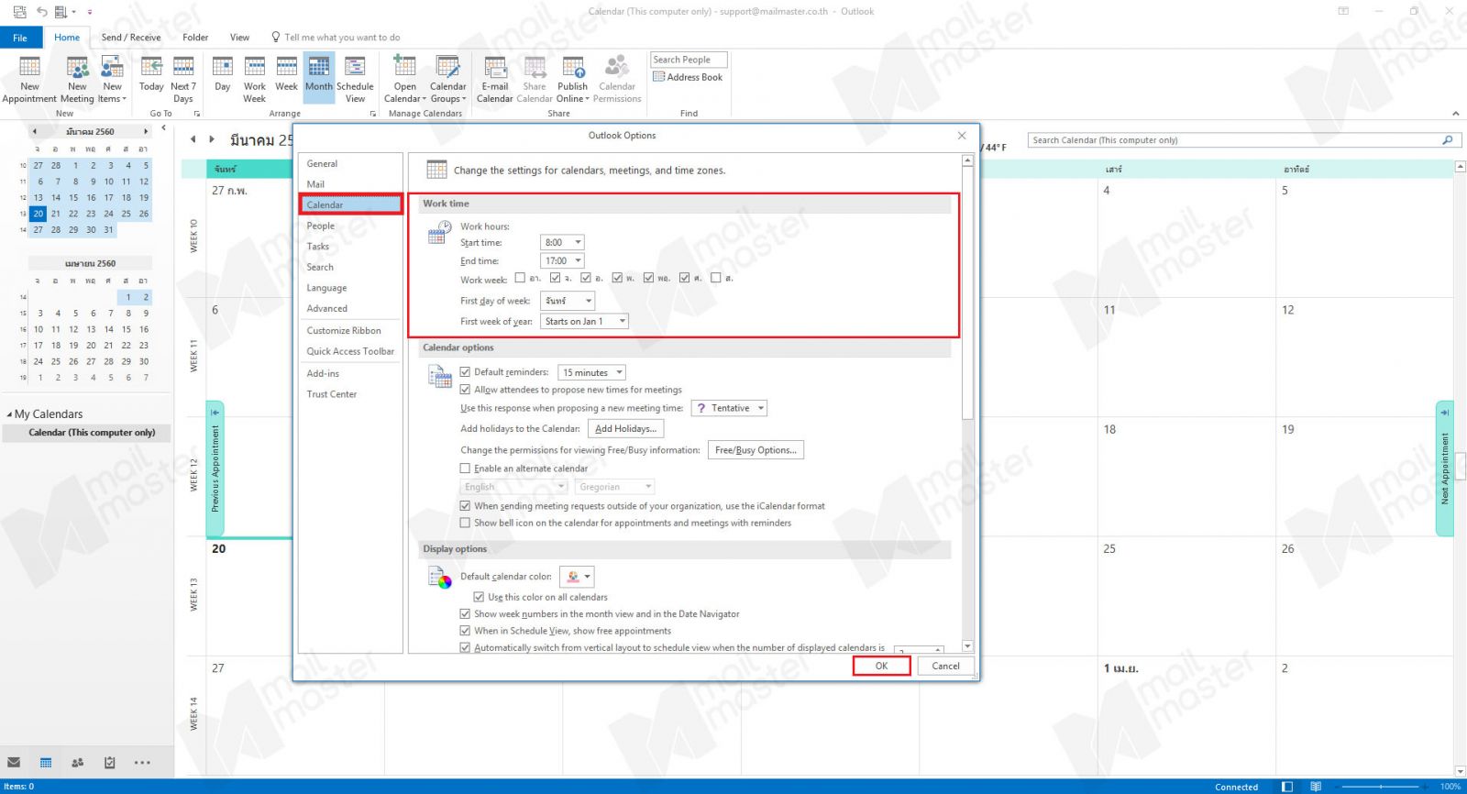1467x794 pixels.
Task: Switch to the Send / Receive tab
Action: point(131,38)
